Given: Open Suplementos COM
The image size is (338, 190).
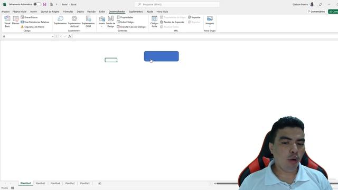Looking at the screenshot, I should [x=88, y=22].
